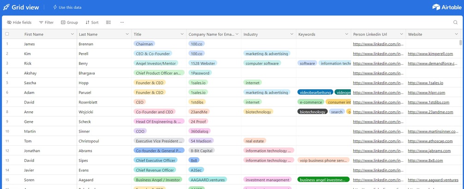Viewport: 464px width, 189px height.
Task: Expand Title column dropdown
Action: click(x=182, y=34)
